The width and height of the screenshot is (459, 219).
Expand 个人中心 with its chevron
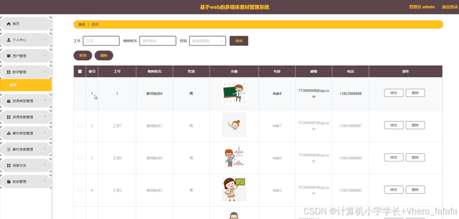coord(45,40)
